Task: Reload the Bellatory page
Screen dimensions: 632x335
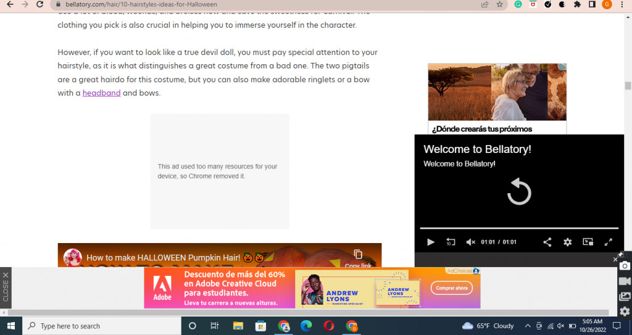Action: (39, 4)
